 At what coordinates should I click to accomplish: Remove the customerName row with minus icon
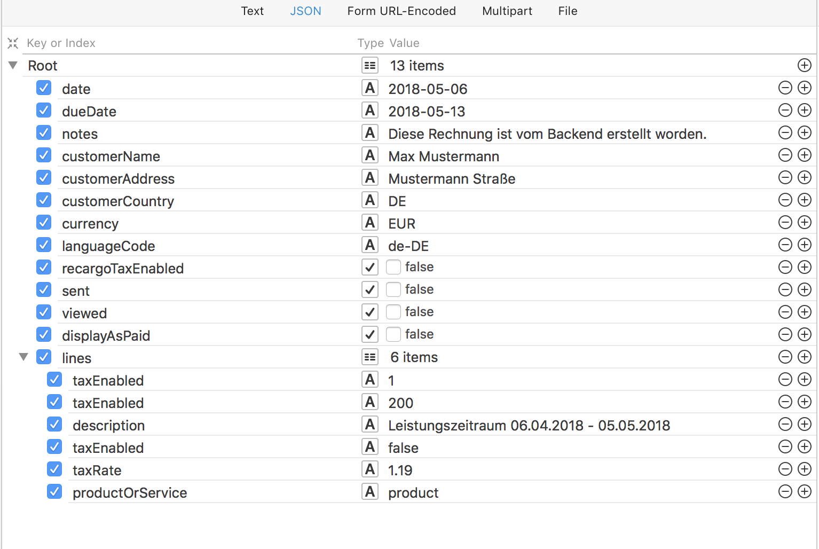click(785, 155)
